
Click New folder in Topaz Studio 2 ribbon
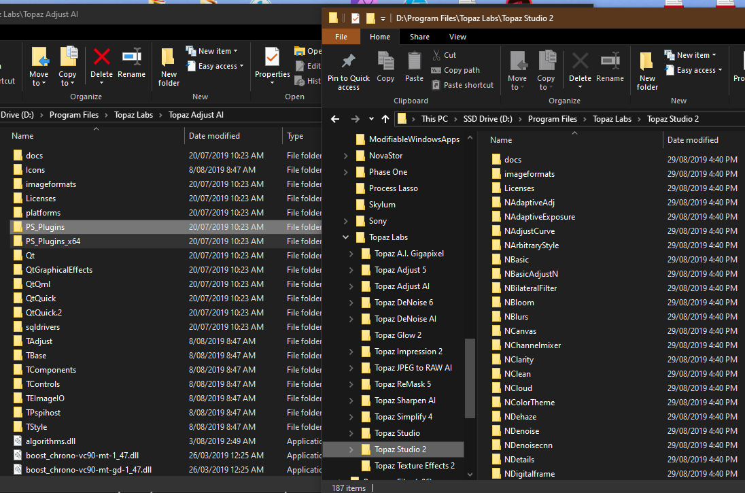(x=647, y=70)
